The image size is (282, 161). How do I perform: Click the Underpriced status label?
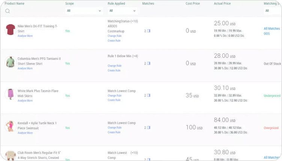(272, 96)
